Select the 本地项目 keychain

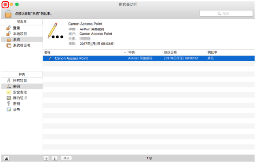point(22,34)
